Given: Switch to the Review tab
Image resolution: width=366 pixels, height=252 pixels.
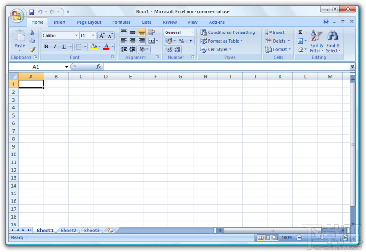Looking at the screenshot, I should [x=170, y=22].
